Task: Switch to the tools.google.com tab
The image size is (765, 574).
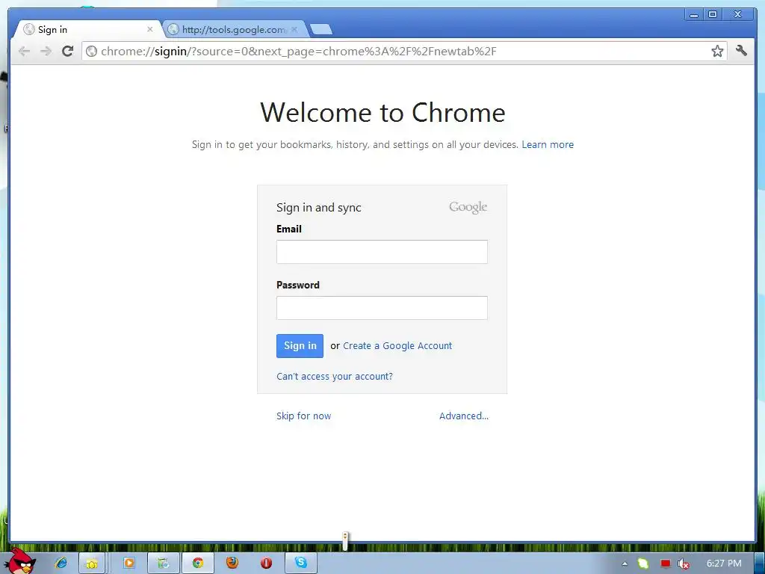Action: point(234,29)
